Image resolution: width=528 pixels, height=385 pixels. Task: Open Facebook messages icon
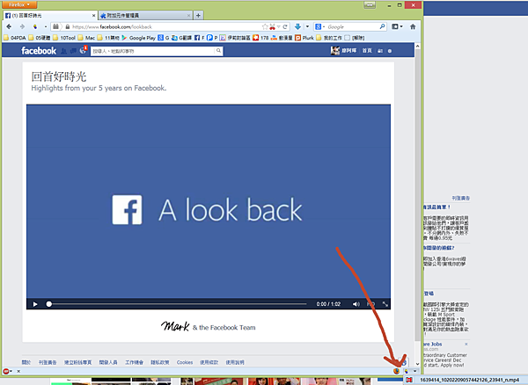pos(73,51)
